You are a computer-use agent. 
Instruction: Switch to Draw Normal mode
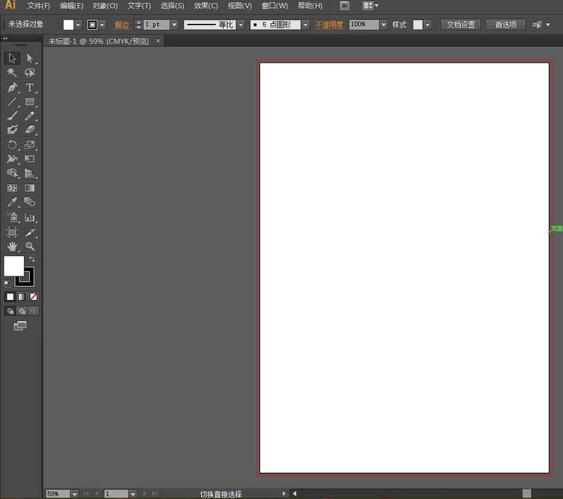(x=10, y=311)
